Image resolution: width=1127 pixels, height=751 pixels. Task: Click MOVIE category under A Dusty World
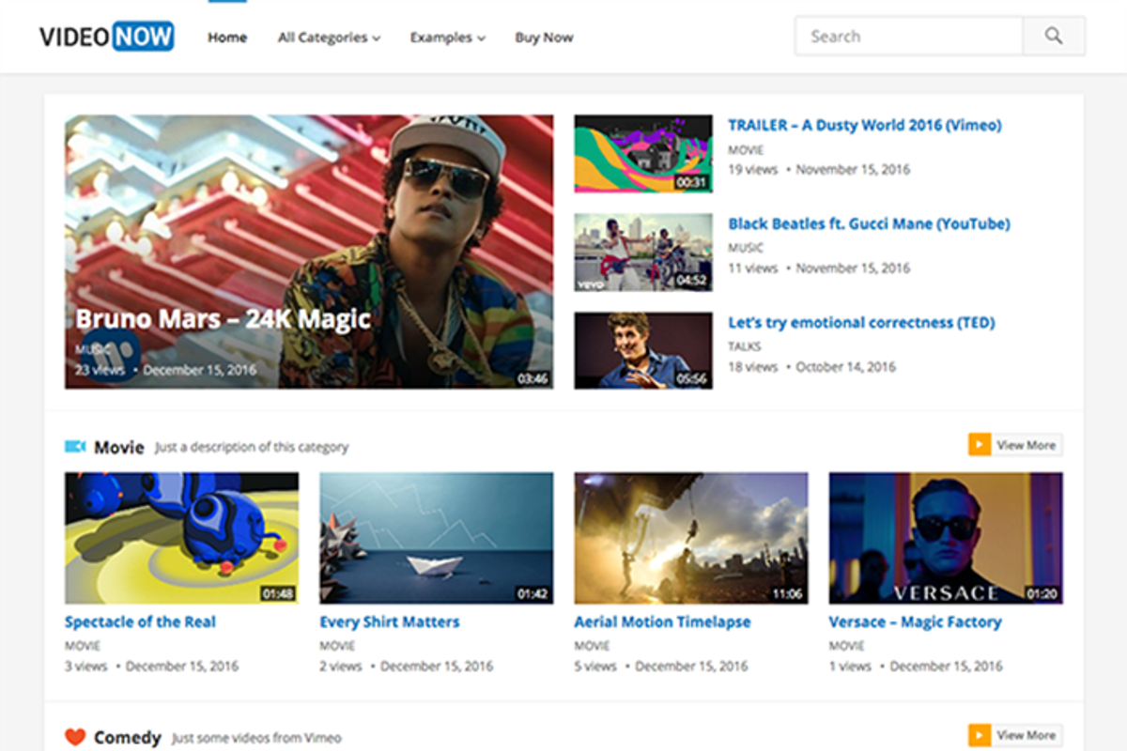coord(746,150)
